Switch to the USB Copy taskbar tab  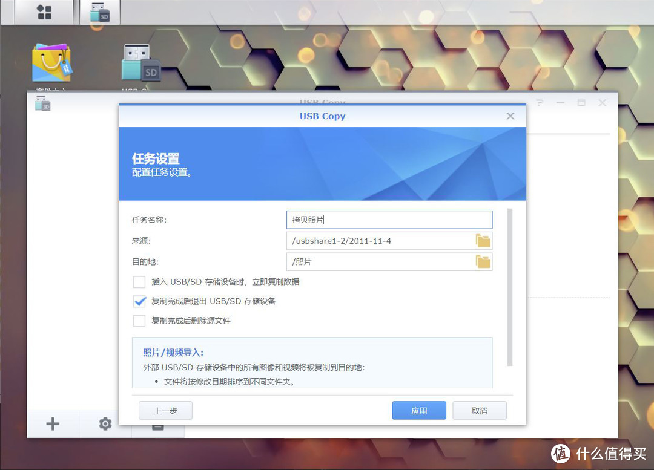coord(99,12)
